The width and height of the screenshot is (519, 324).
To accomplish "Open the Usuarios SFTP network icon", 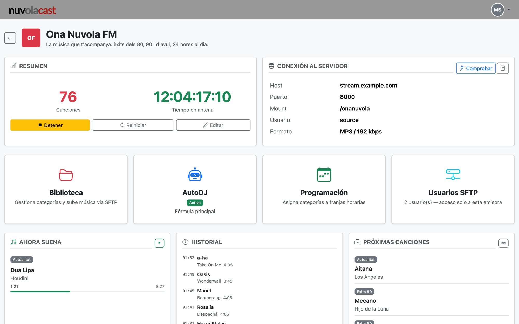I will click(x=453, y=174).
